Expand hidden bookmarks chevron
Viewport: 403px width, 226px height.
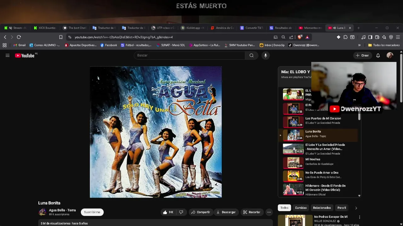coord(359,45)
